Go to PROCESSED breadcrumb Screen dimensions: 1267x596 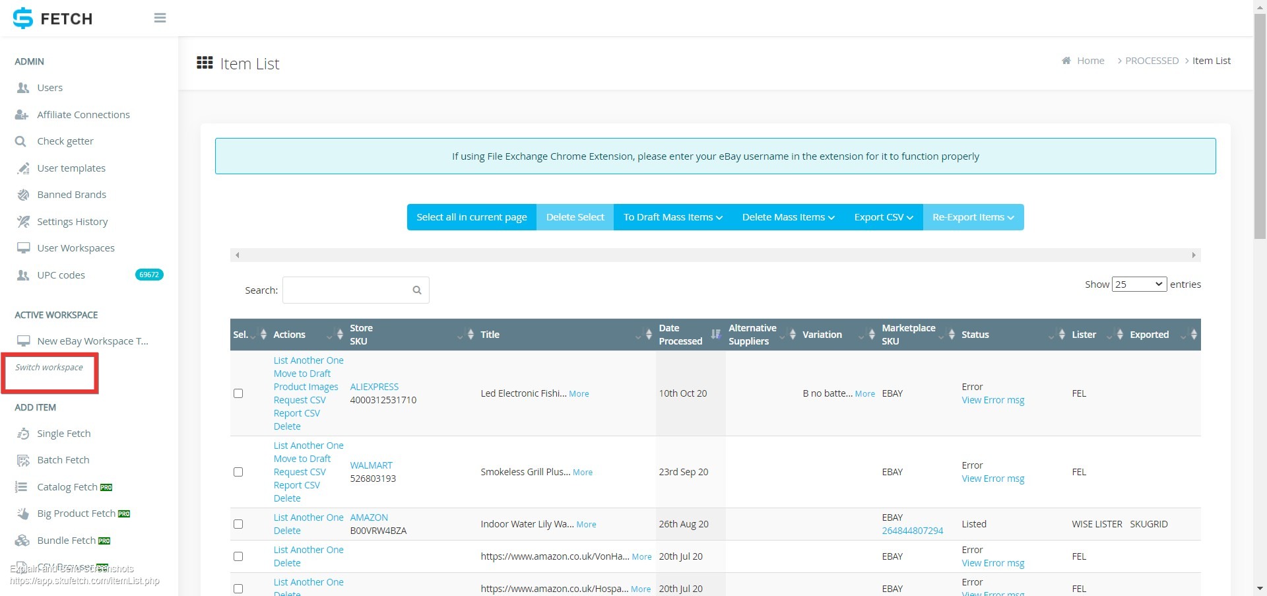point(1152,61)
